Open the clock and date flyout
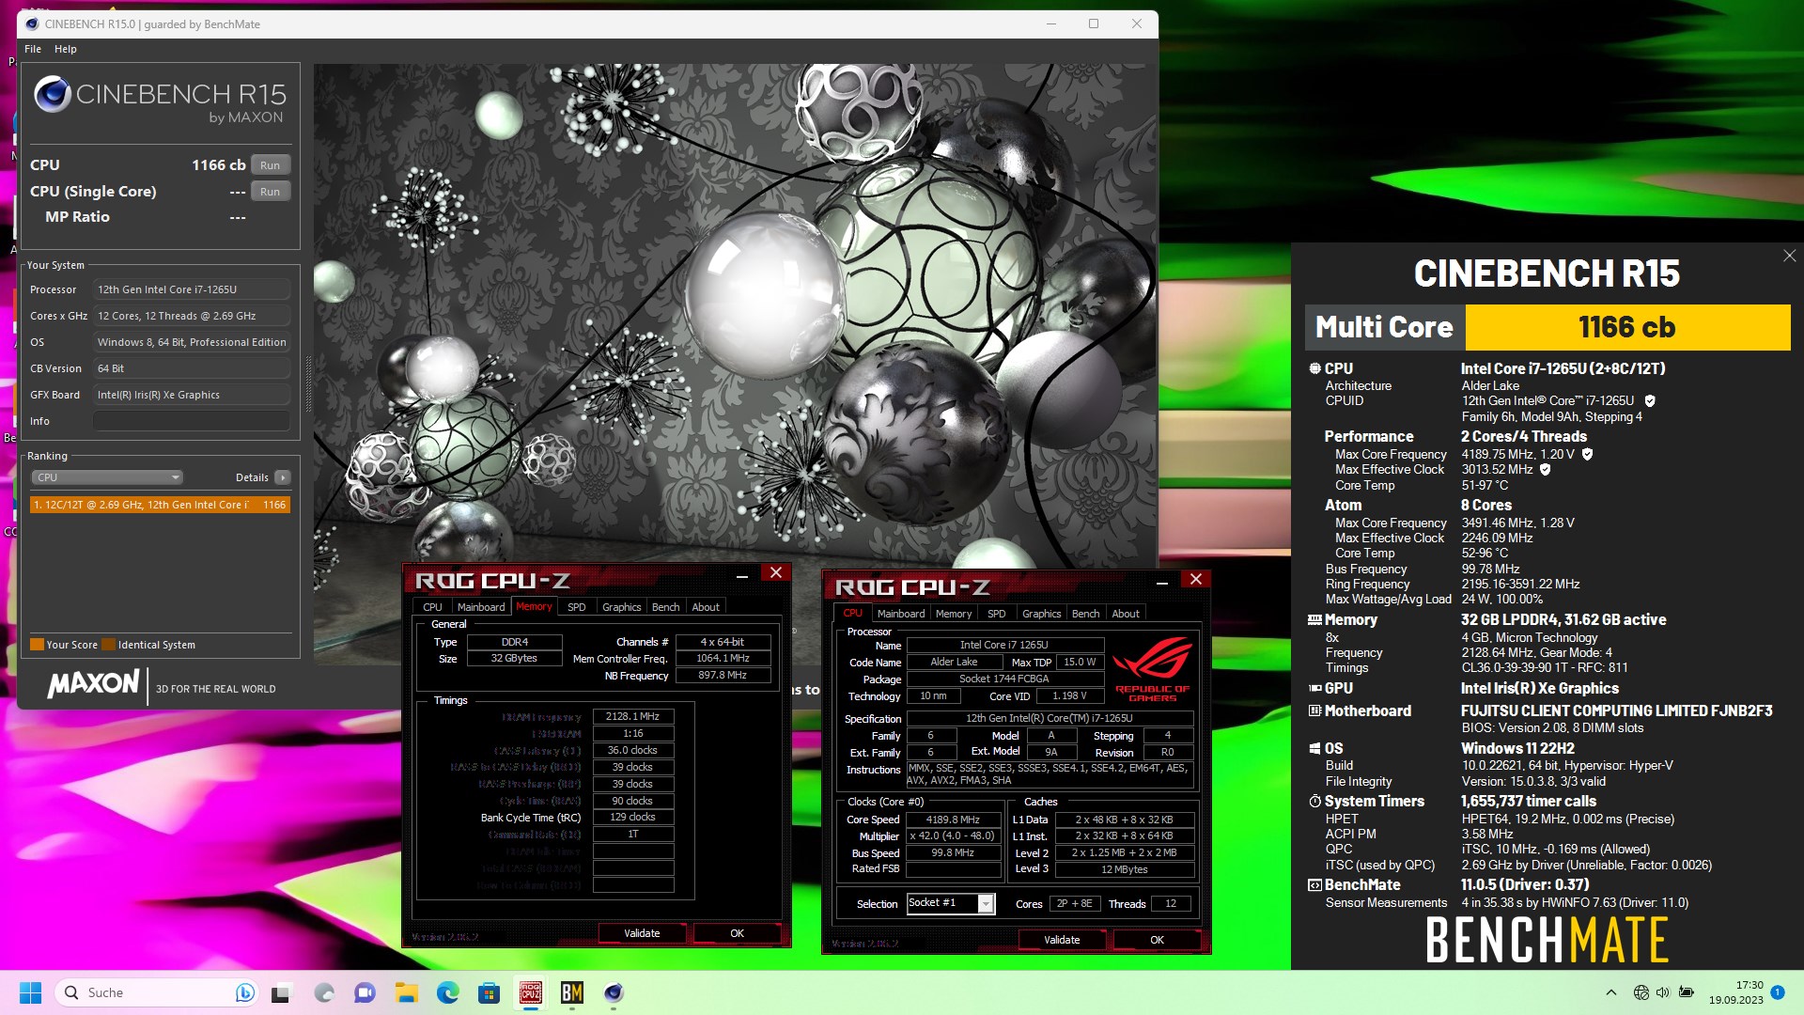The width and height of the screenshot is (1804, 1015). (x=1736, y=992)
